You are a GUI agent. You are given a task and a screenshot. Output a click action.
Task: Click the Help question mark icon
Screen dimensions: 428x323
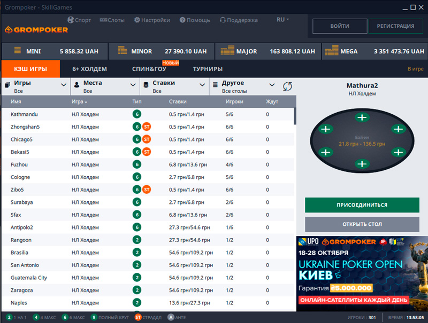coord(182,20)
